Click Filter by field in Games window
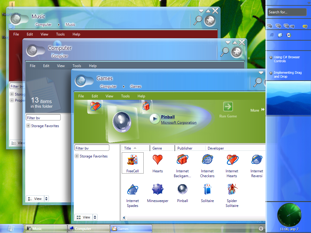 [92, 148]
